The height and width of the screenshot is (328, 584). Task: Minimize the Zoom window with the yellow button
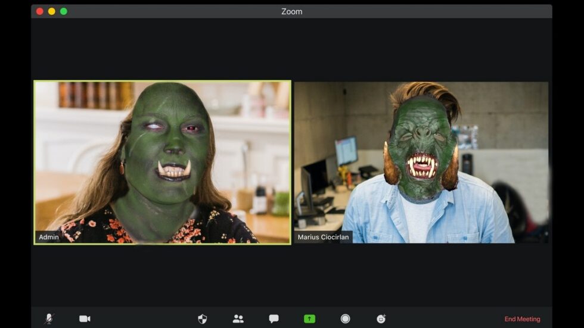point(52,11)
